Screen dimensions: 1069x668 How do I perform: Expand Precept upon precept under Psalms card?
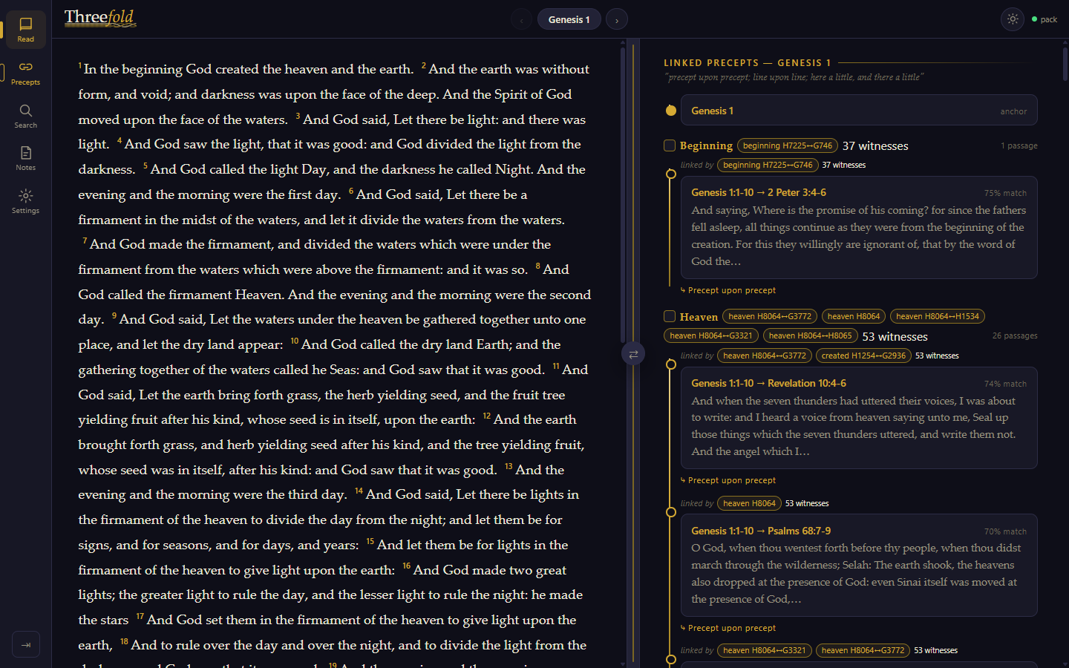pyautogui.click(x=728, y=628)
